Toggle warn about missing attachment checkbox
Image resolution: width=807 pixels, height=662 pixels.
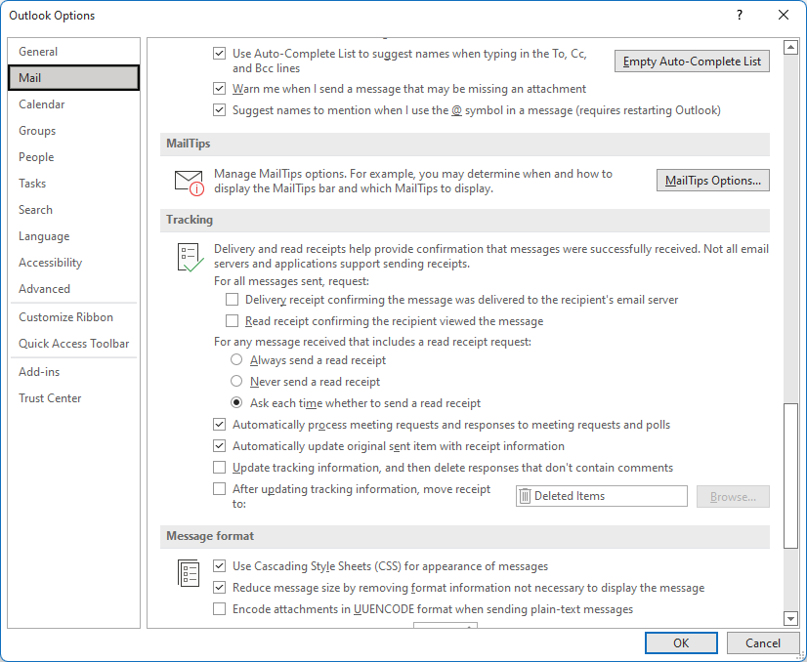point(219,89)
